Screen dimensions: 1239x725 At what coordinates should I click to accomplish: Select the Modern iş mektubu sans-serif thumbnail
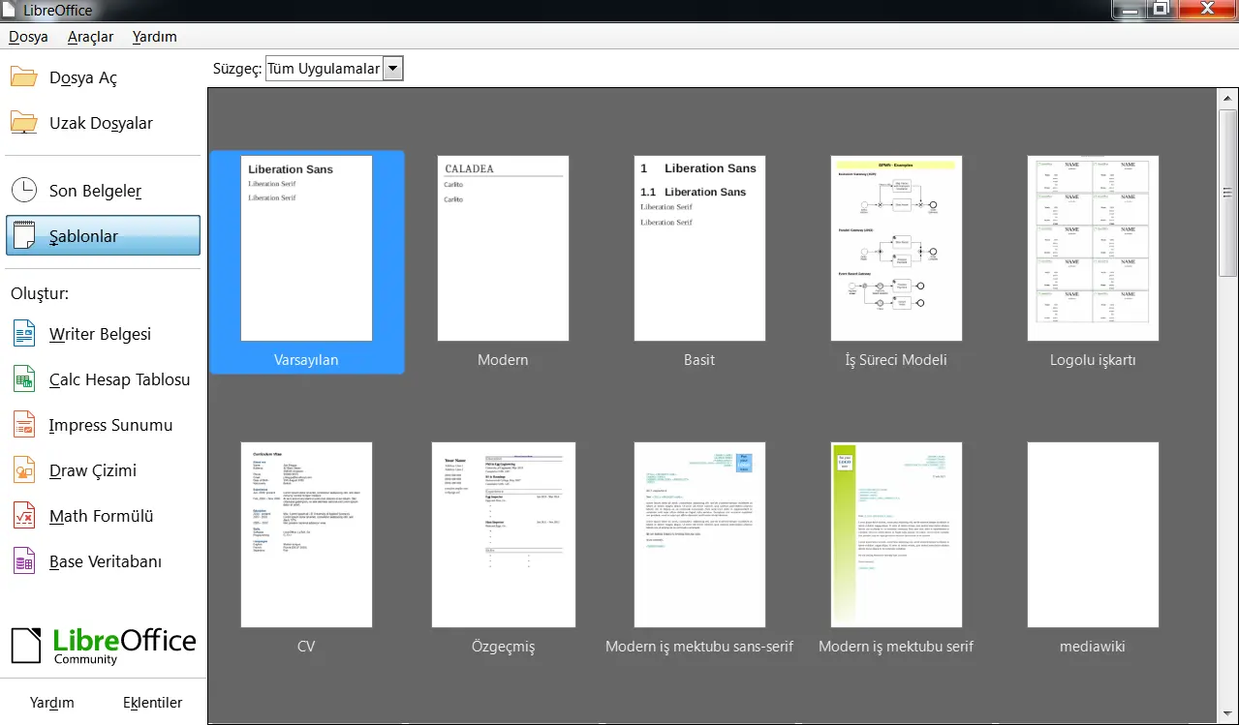[x=699, y=535]
